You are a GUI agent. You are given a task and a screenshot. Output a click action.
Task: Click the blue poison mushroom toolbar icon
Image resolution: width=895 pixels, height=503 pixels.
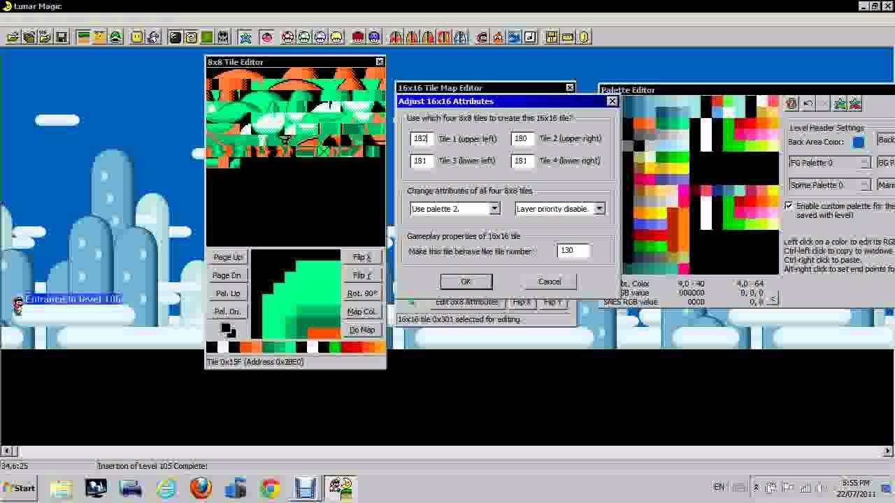click(x=374, y=37)
